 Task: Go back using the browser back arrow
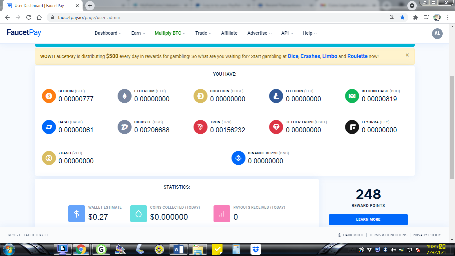click(7, 17)
